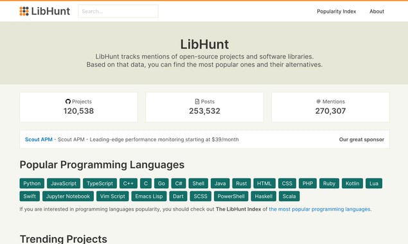The image size is (408, 244).
Task: Open the Scout APM sponsor link
Action: [x=39, y=139]
